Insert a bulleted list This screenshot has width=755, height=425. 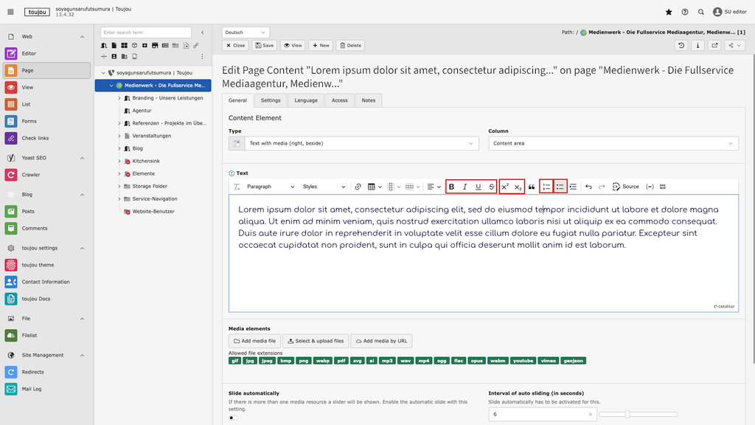tap(560, 187)
